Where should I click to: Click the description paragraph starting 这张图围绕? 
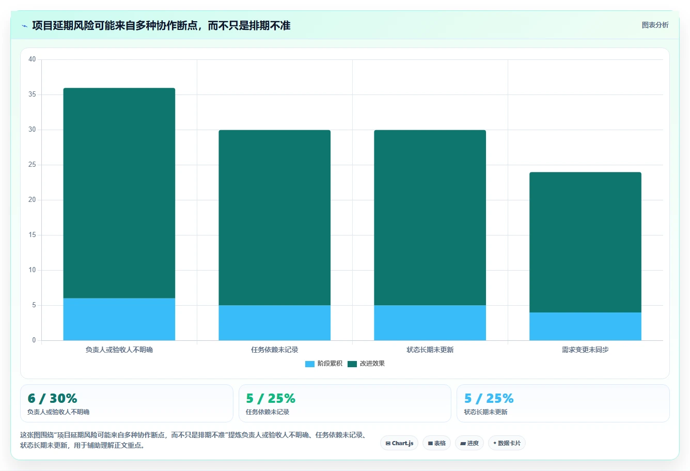pos(194,440)
